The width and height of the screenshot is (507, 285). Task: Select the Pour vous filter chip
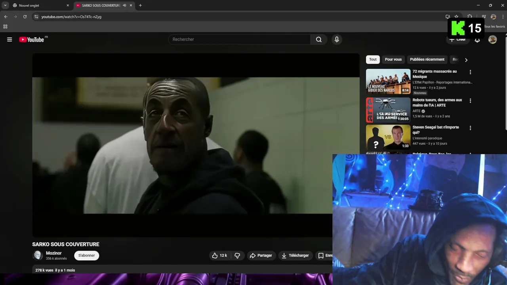tap(393, 60)
